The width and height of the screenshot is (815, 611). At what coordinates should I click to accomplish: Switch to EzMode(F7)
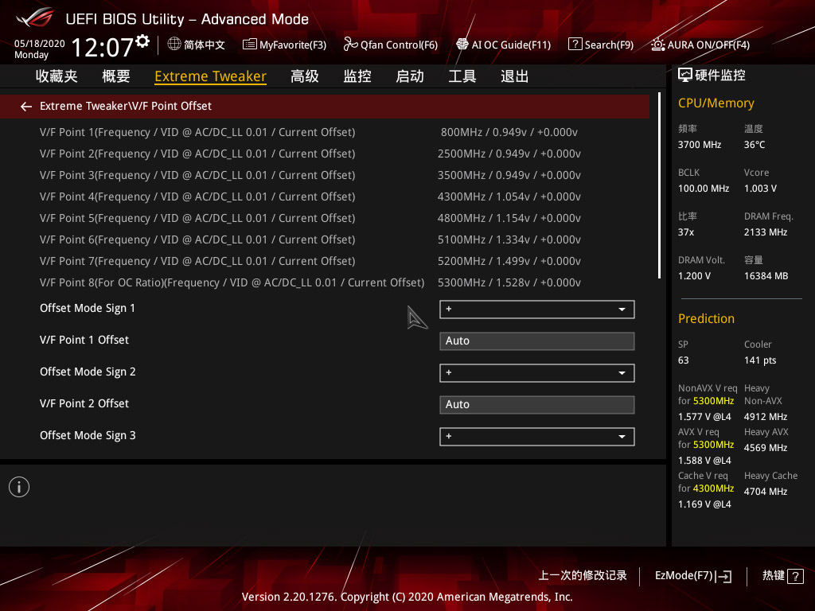pyautogui.click(x=692, y=575)
